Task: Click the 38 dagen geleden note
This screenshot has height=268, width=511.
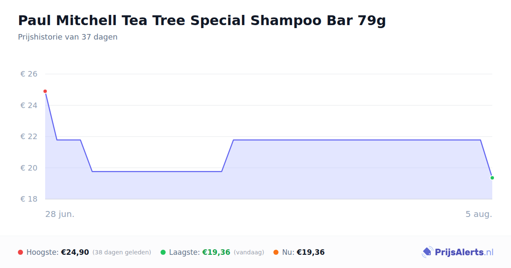Action: point(122,252)
